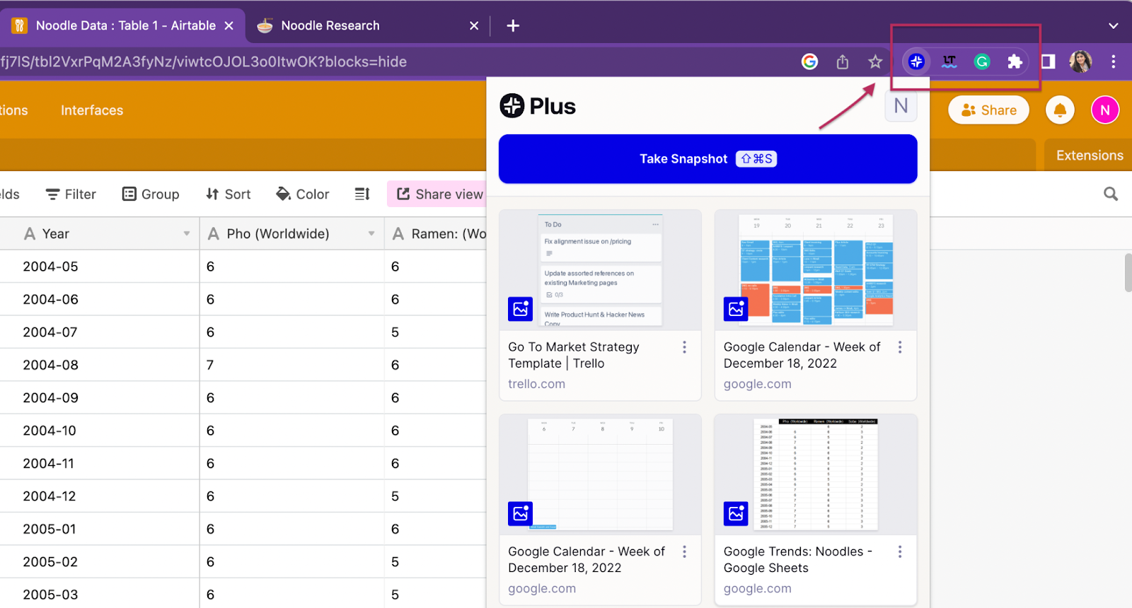This screenshot has width=1132, height=608.
Task: Open the Filter option
Action: pos(71,194)
